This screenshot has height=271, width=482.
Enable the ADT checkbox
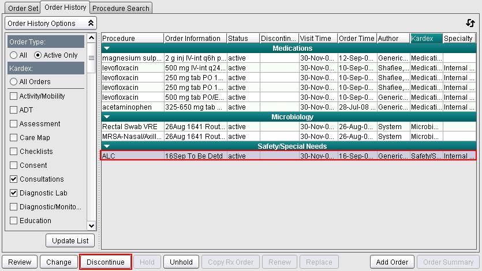(13, 110)
